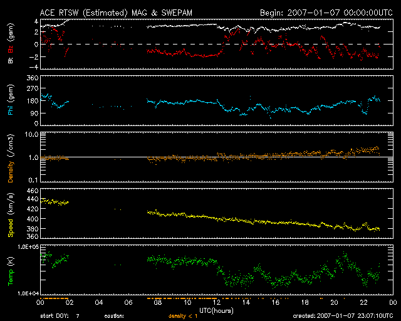The width and height of the screenshot is (401, 321).
Task: Select the '270' tick on the Phi axis
Action: point(33,88)
